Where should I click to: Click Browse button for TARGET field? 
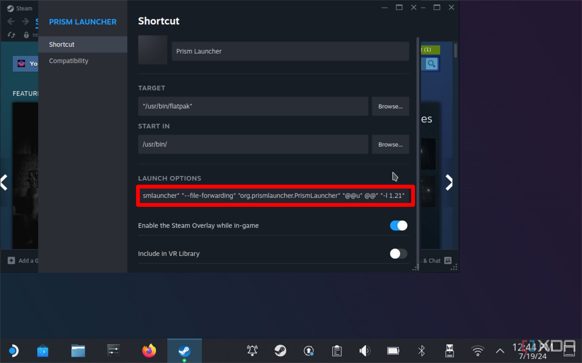[x=390, y=106]
